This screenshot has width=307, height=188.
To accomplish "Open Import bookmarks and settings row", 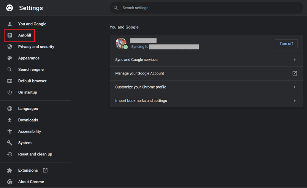I will 206,101.
